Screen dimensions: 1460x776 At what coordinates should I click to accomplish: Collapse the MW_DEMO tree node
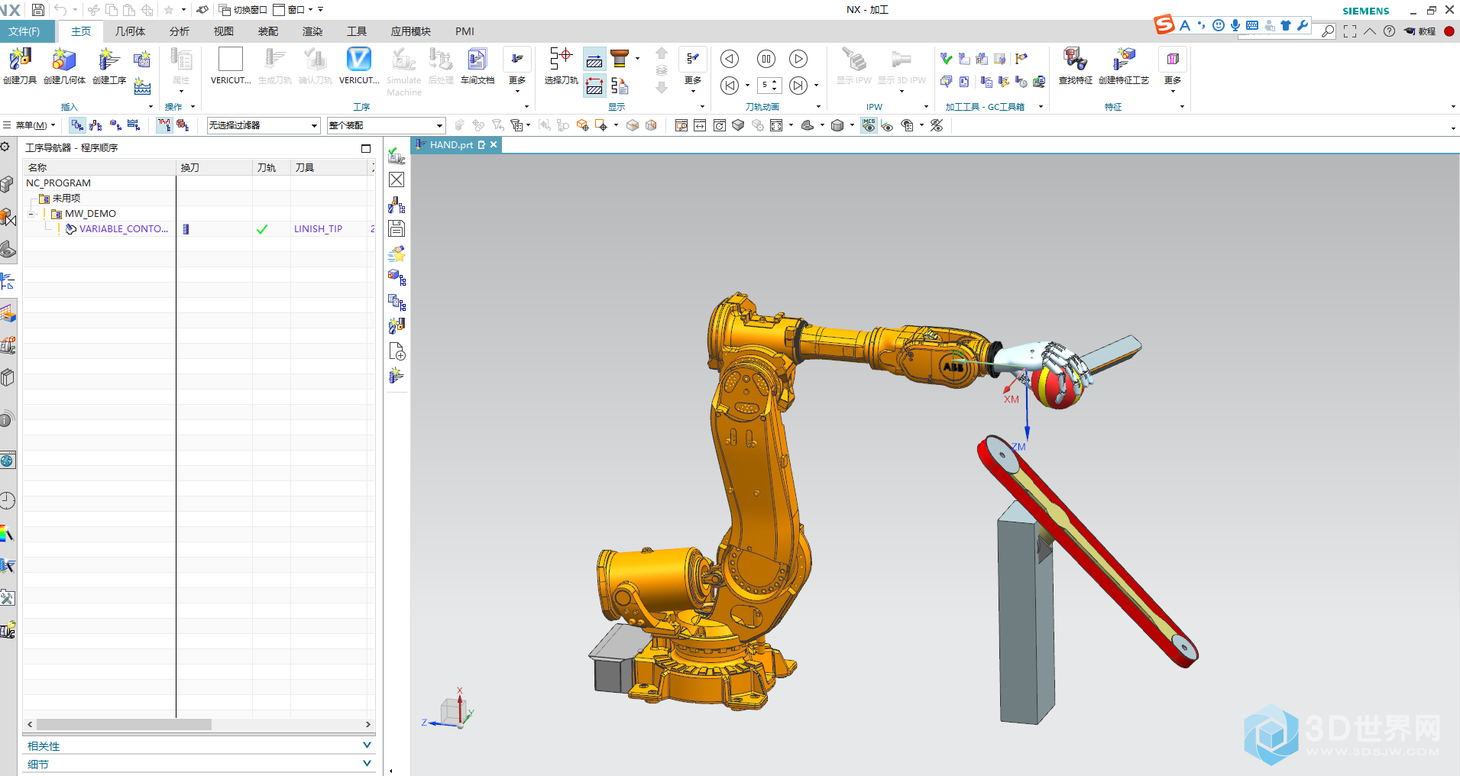[32, 214]
